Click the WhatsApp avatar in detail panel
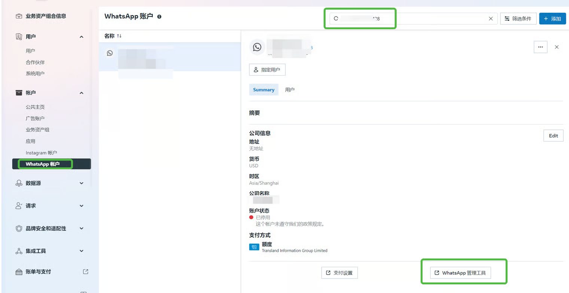This screenshot has width=569, height=293. coord(257,47)
